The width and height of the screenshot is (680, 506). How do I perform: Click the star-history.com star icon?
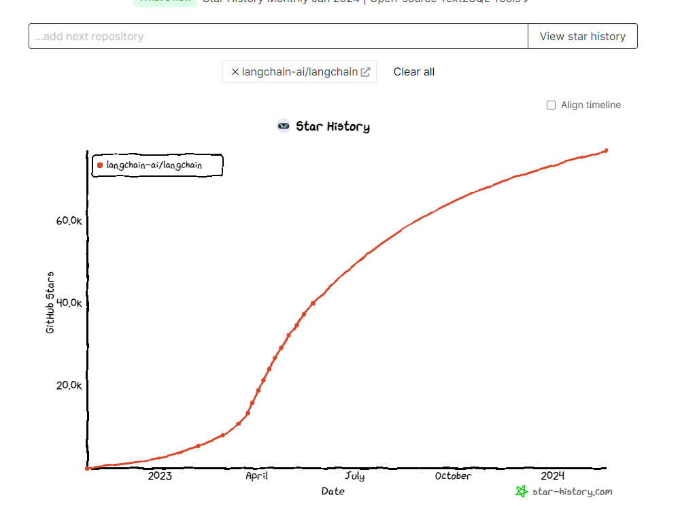pyautogui.click(x=522, y=491)
